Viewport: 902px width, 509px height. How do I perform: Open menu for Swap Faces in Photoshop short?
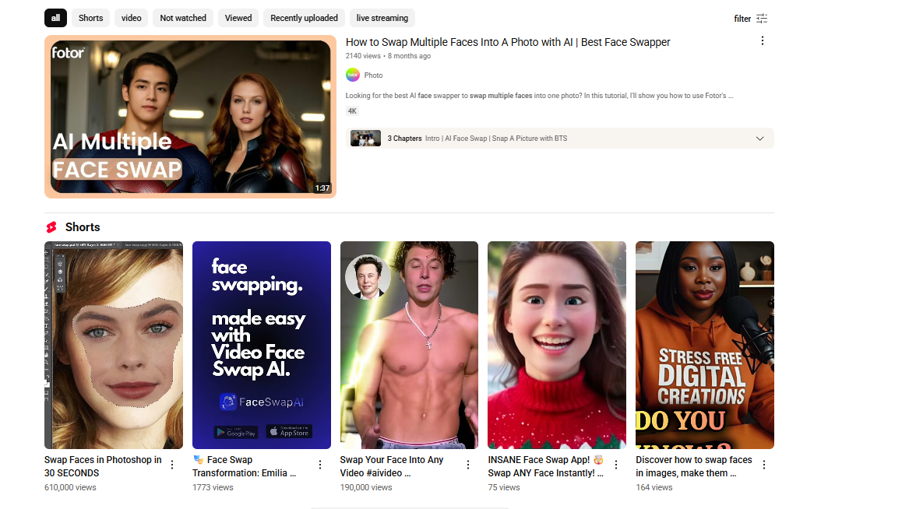pos(172,465)
